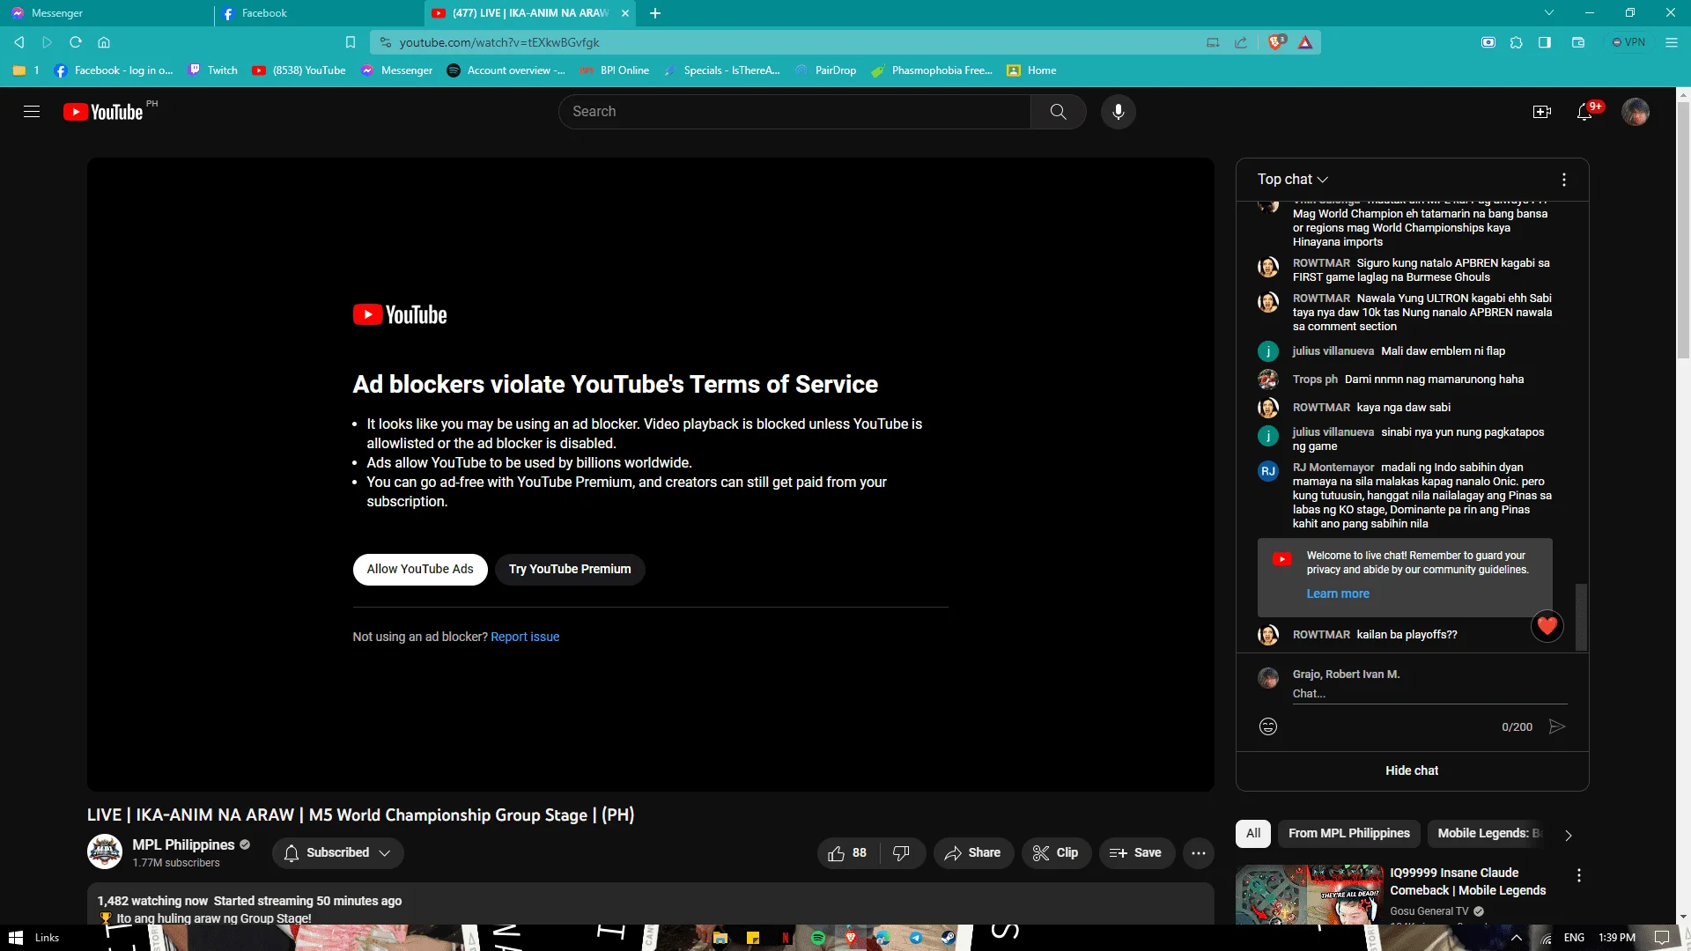The image size is (1691, 951).
Task: Open the MPL Philippines channel avatar
Action: tap(105, 851)
